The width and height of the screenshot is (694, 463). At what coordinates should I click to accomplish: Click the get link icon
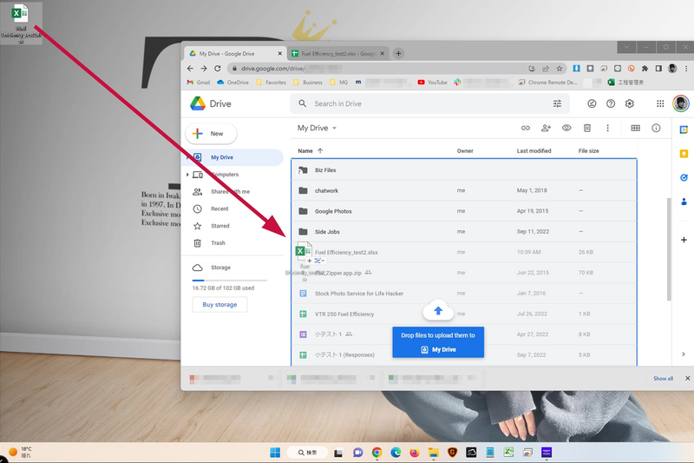[526, 128]
